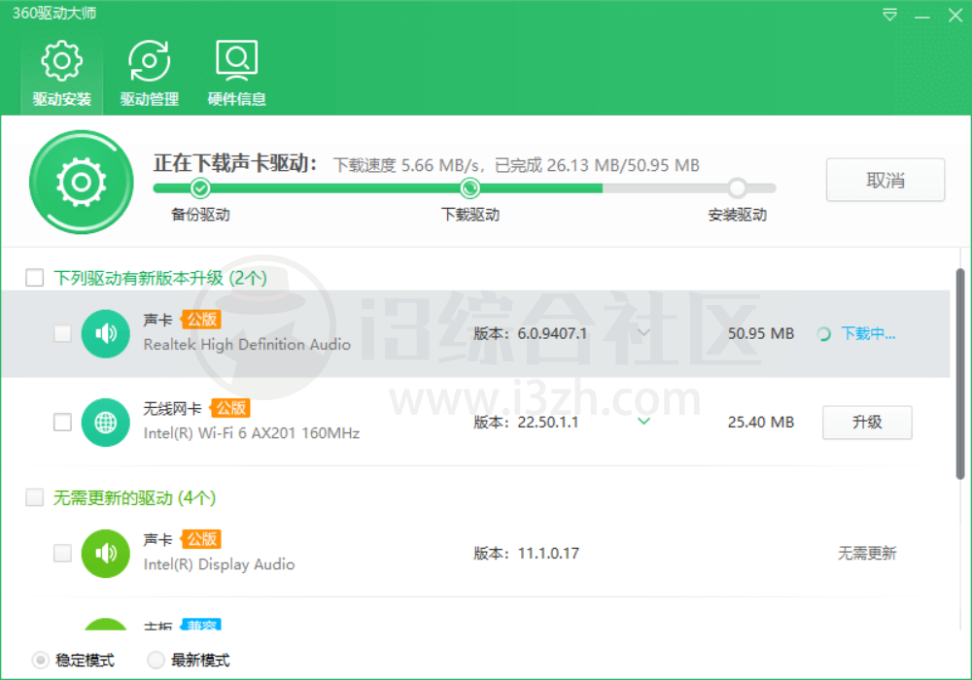
Task: Click the 下载驱动 step marker
Action: click(469, 187)
